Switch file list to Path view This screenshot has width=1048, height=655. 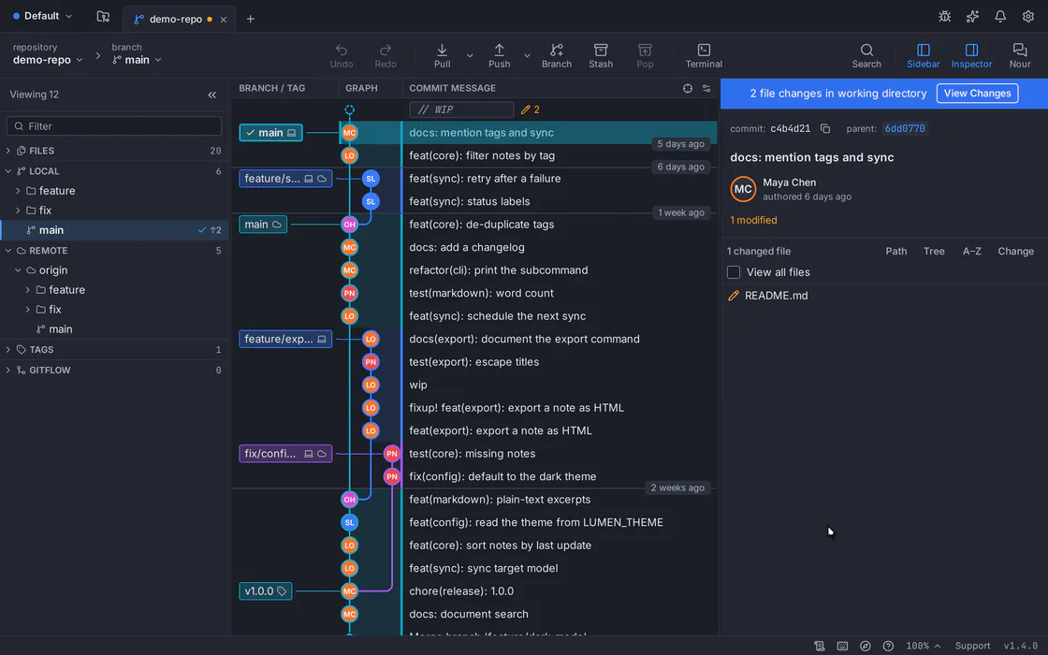pyautogui.click(x=896, y=252)
